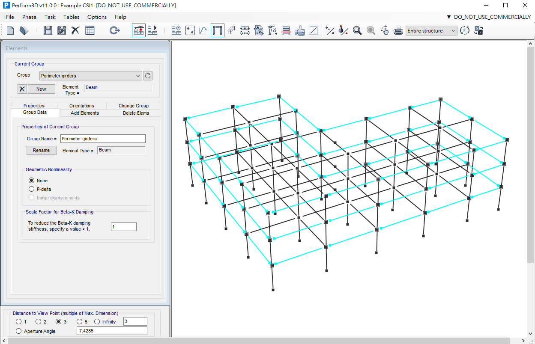Screen dimensions: 535x344
Task: Click the Aperture Angle value field
Action: coord(112,331)
